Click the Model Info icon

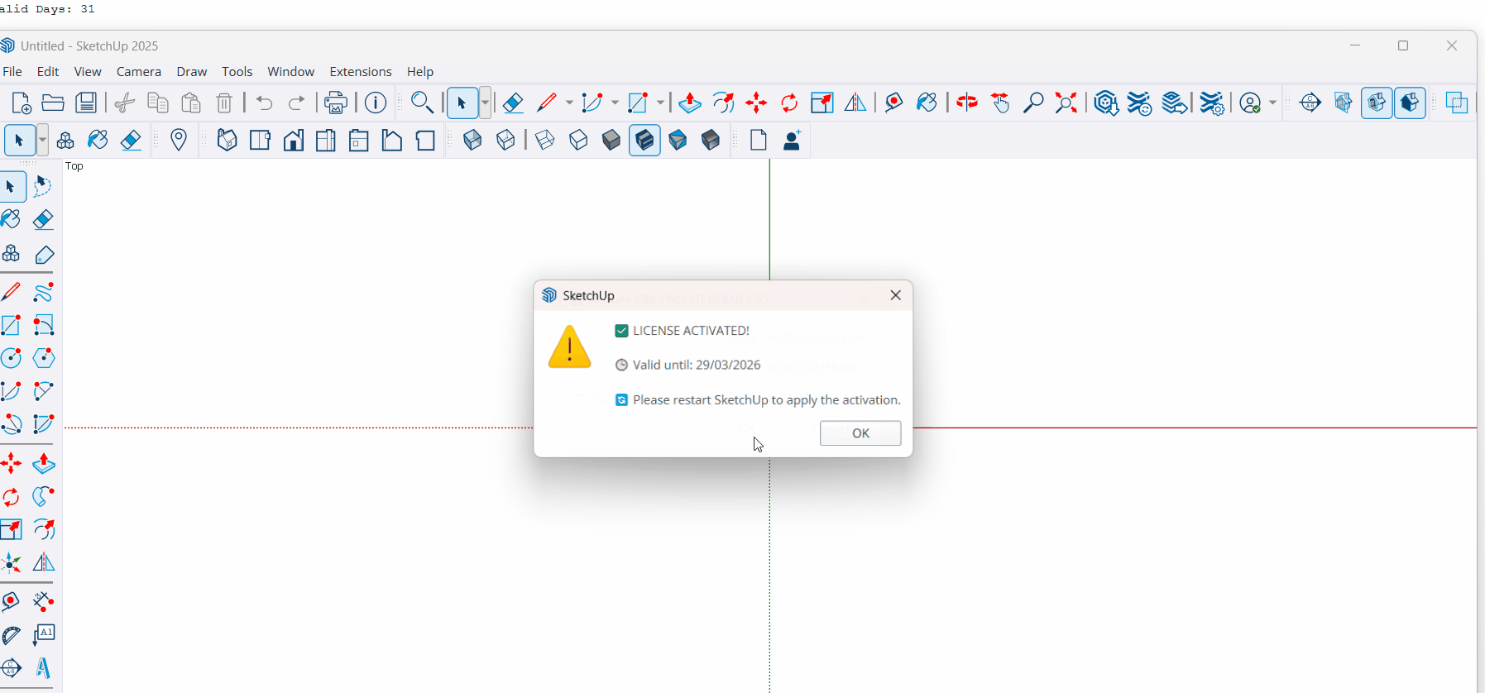(376, 103)
